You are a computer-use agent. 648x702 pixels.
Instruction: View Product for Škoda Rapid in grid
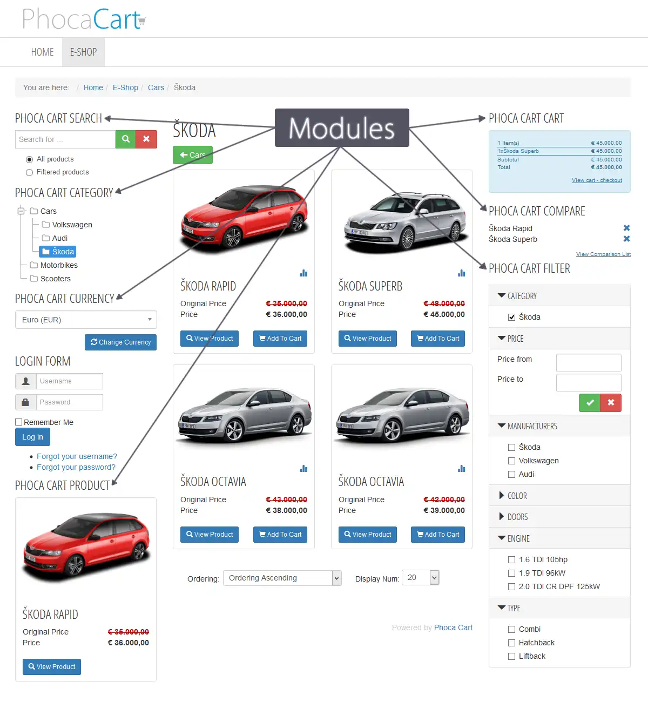(210, 339)
